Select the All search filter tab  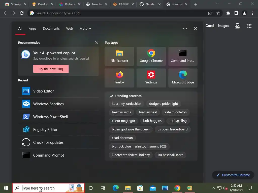[20, 29]
